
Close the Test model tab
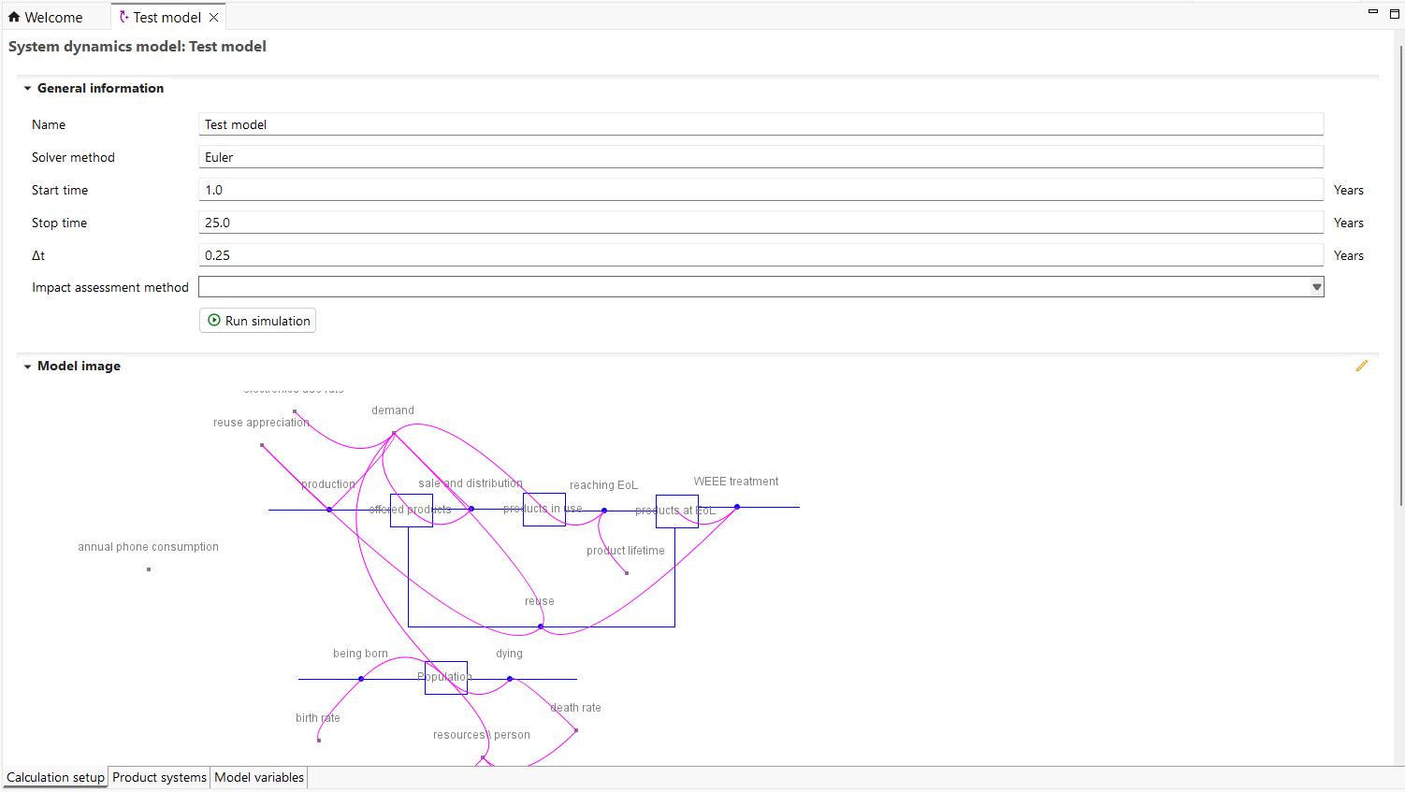[214, 17]
